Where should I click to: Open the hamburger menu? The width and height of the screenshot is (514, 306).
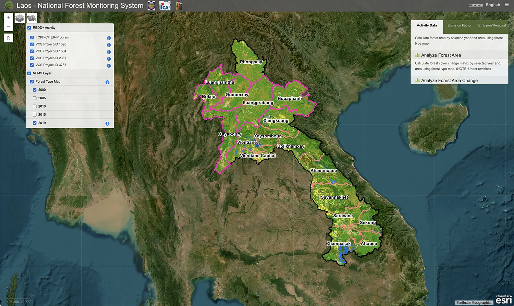pos(507,5)
